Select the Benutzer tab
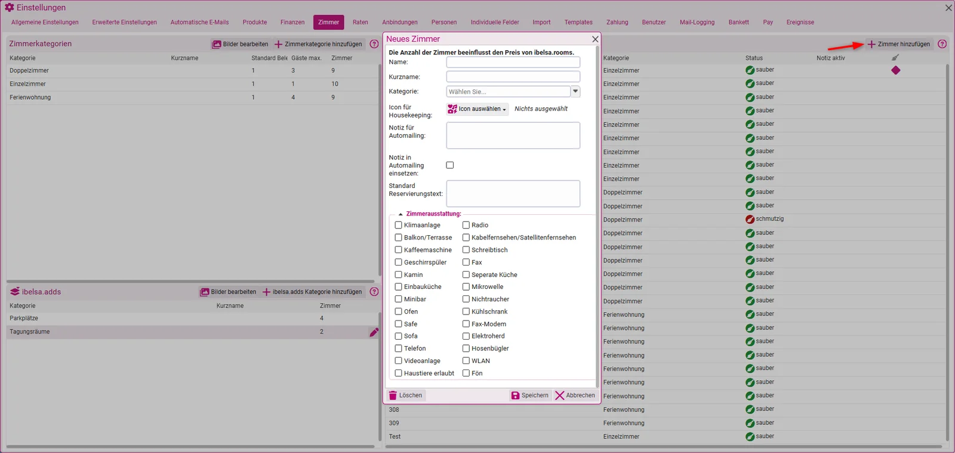Viewport: 955px width, 453px height. coord(654,23)
